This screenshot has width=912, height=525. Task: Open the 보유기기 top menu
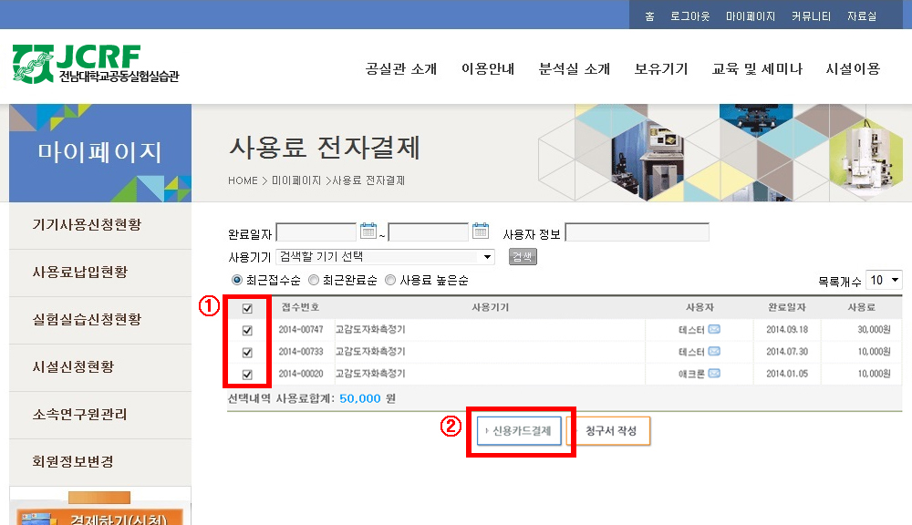661,69
